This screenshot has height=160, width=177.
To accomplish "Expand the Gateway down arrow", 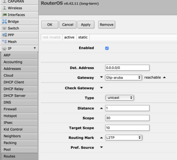I will pos(101,77).
